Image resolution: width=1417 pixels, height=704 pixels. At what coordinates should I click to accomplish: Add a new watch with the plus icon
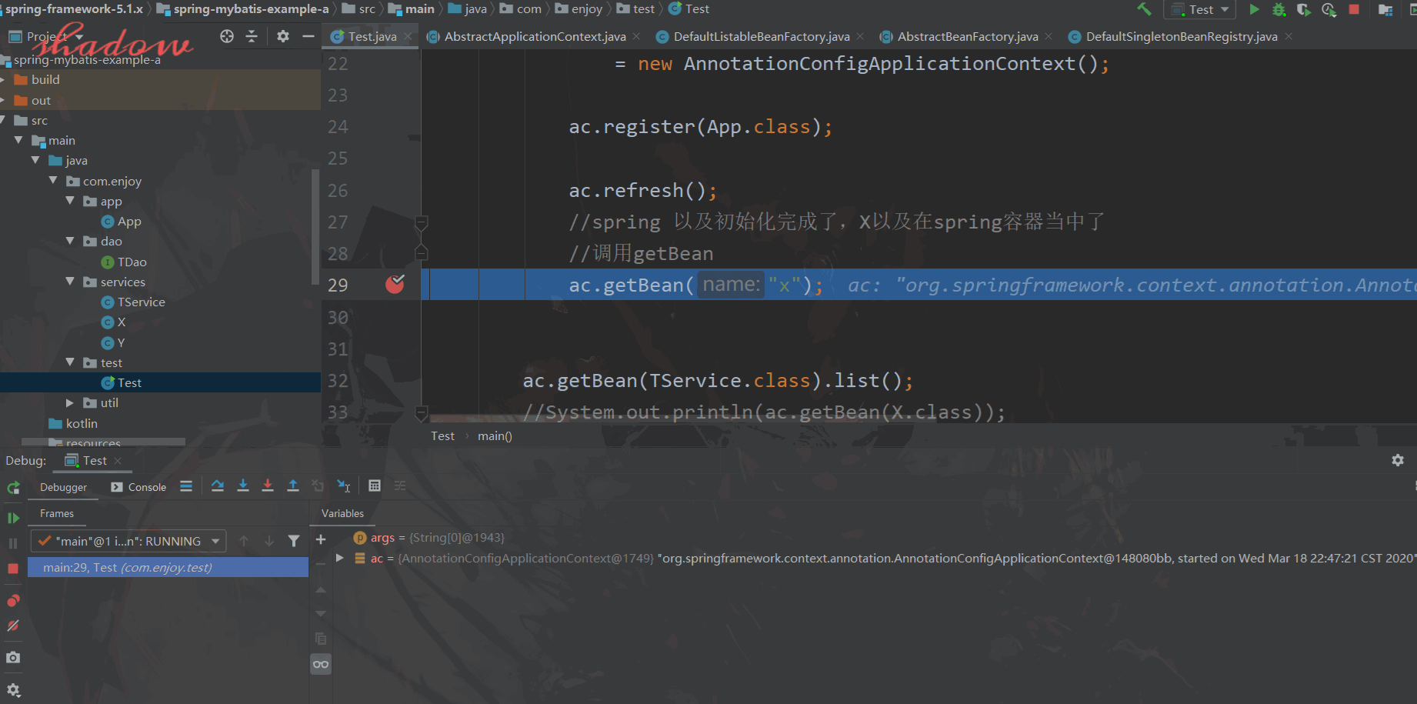(x=321, y=539)
